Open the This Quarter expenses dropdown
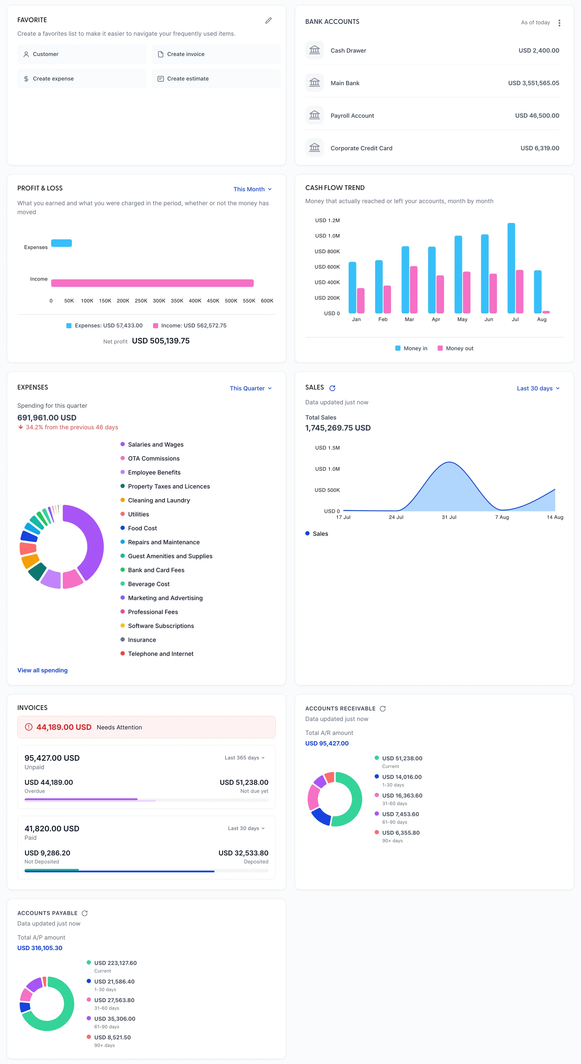 (251, 388)
